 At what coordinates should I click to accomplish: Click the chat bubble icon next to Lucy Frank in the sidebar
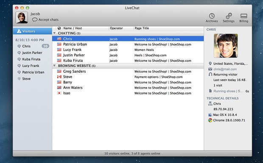19,66
